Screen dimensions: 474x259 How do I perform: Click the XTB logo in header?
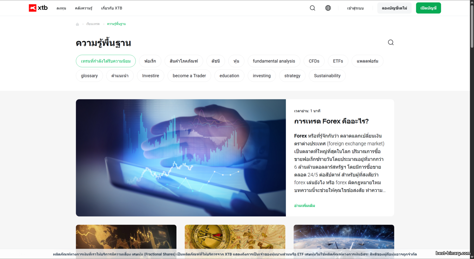click(x=38, y=8)
